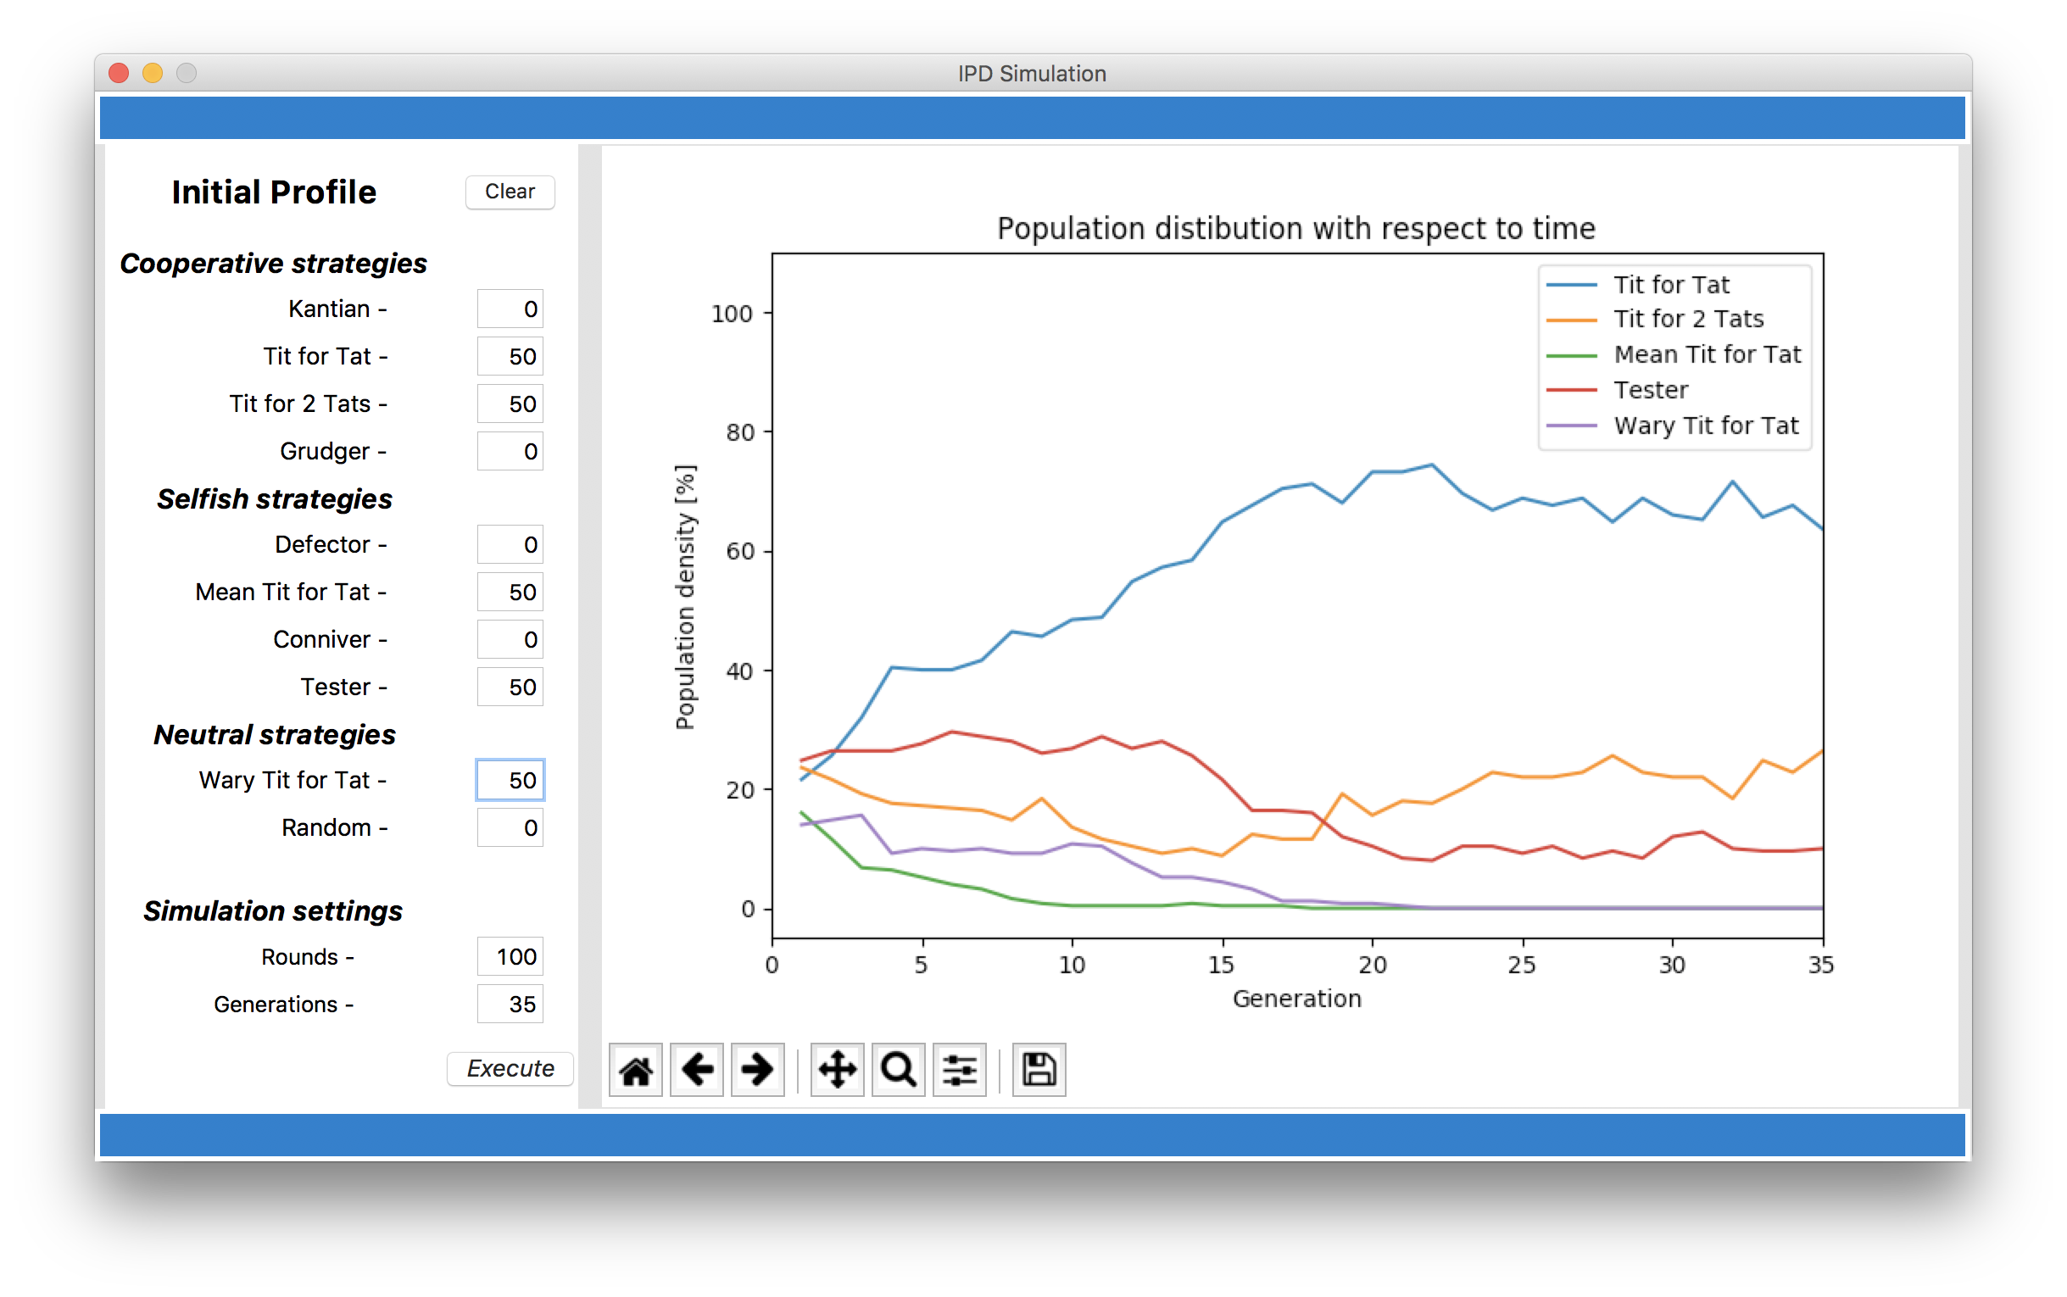Image resolution: width=2067 pixels, height=1297 pixels.
Task: Focus the Wary Tit for Tat field
Action: [510, 780]
